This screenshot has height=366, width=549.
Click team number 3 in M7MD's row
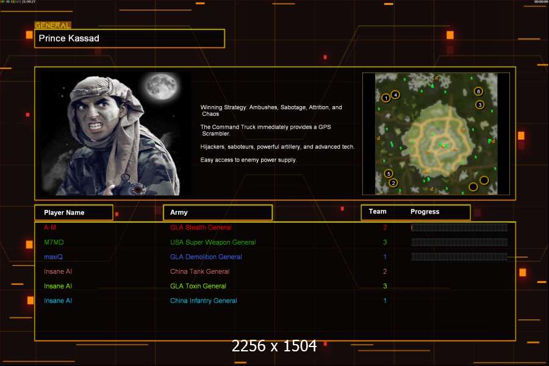pos(385,242)
